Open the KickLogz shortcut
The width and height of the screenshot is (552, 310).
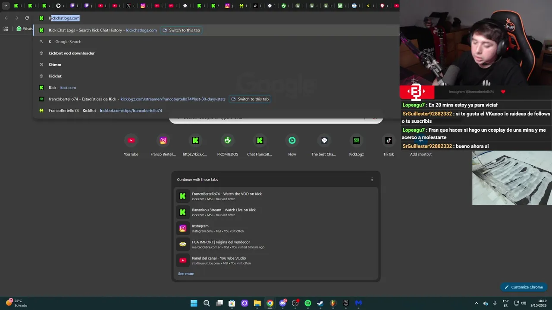(356, 145)
